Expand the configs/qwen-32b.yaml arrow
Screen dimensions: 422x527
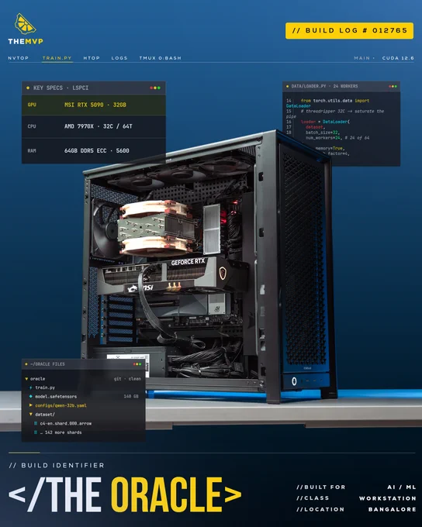point(31,405)
